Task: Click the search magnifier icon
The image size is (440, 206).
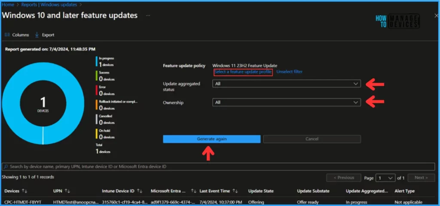Action: (x=6, y=167)
